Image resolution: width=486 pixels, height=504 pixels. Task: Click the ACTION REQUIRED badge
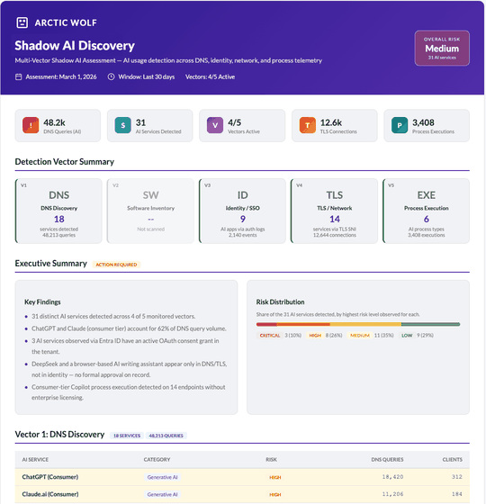point(116,265)
